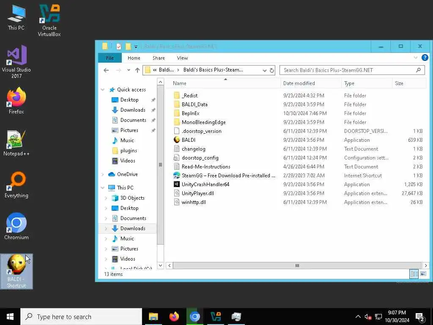The image size is (433, 325).
Task: Click the refresh button in address bar
Action: 272,70
